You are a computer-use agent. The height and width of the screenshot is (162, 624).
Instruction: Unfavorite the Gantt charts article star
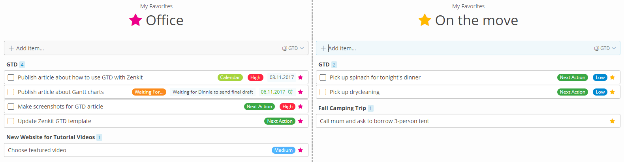(300, 92)
